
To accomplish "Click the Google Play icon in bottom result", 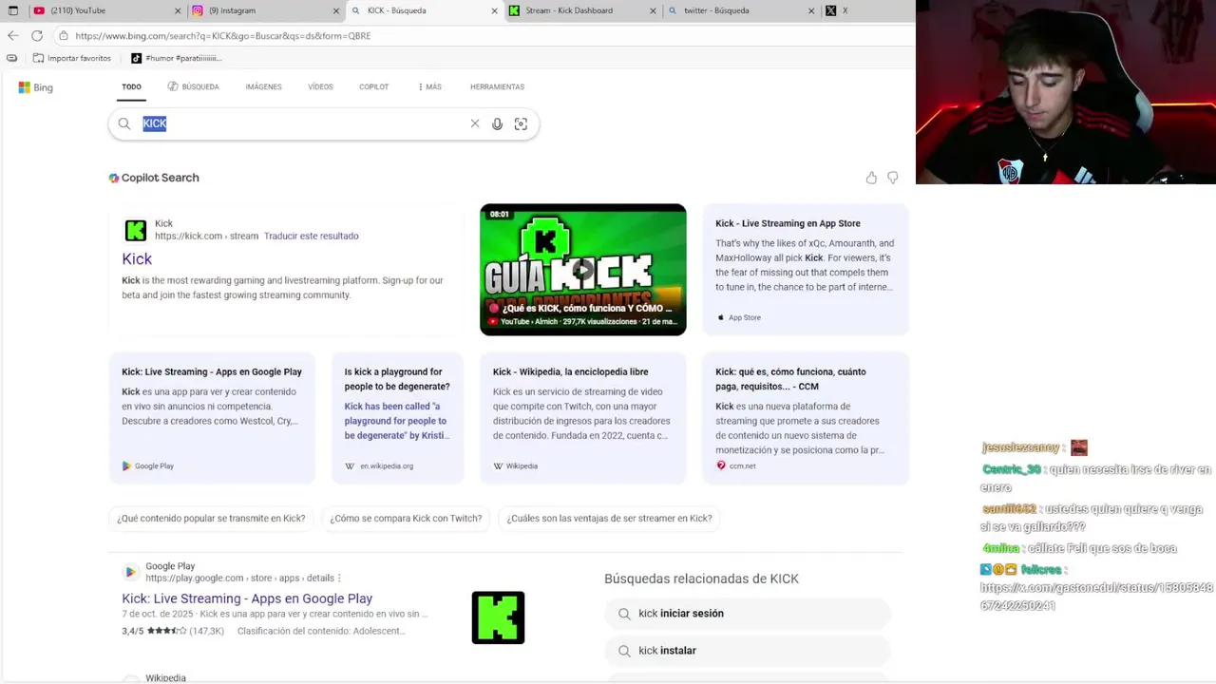I will tap(130, 572).
